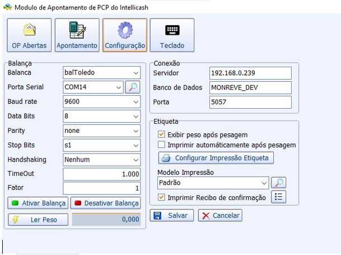341x255 pixels.
Task: Open the Parity dropdown list
Action: 136,131
